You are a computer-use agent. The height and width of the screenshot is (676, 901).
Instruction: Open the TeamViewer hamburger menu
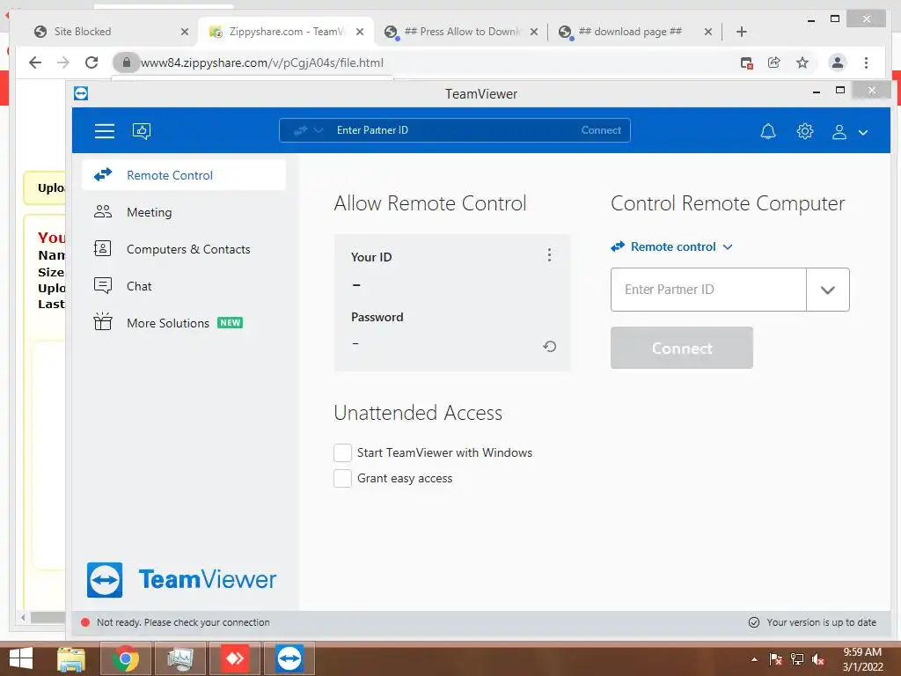click(105, 131)
